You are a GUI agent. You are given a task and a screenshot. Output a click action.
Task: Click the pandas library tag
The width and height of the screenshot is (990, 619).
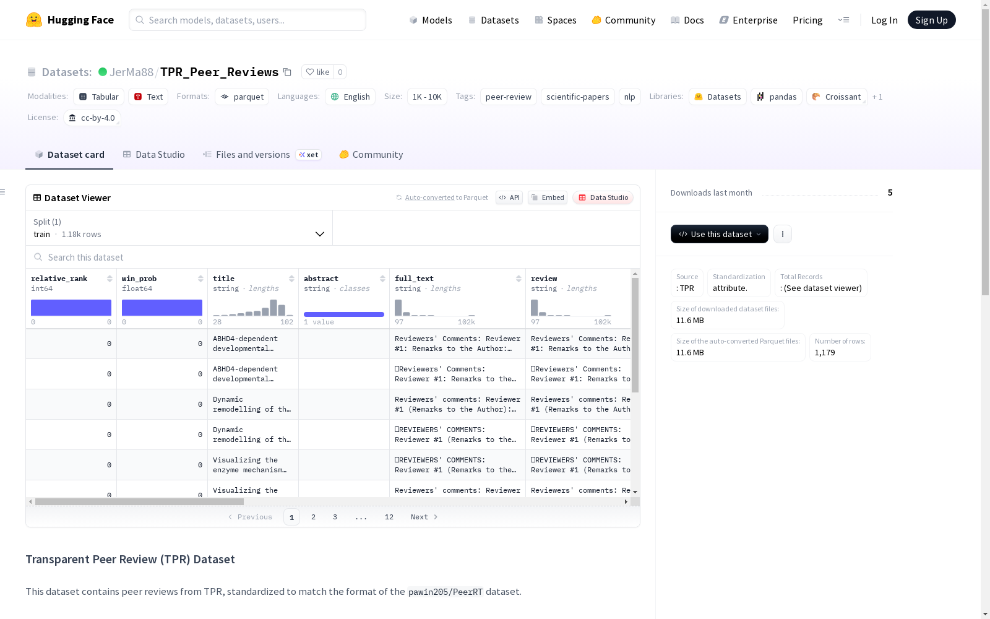point(777,97)
